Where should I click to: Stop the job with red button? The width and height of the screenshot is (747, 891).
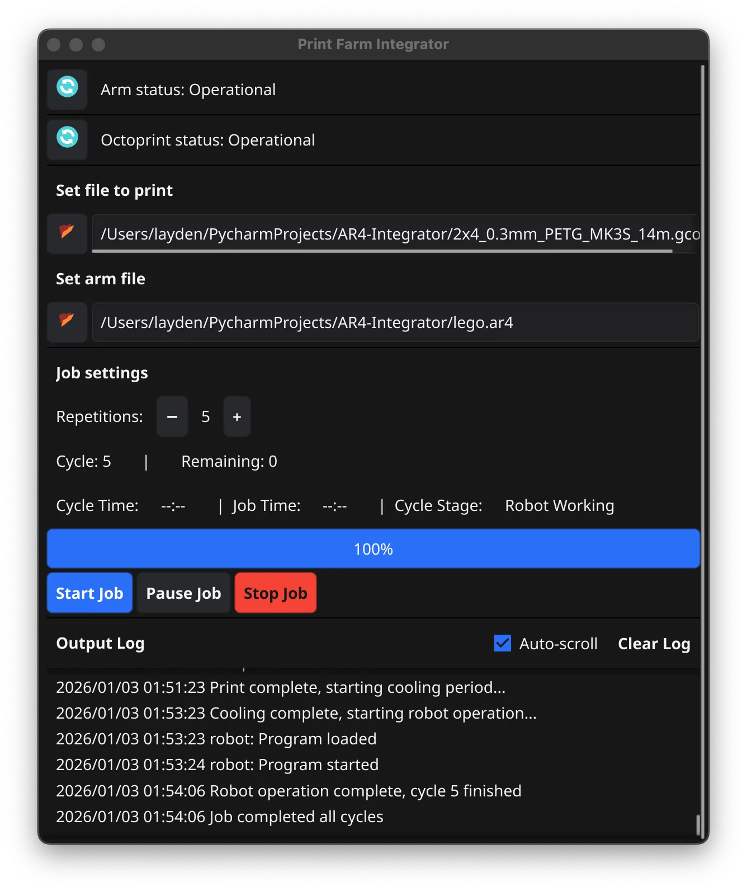coord(275,593)
